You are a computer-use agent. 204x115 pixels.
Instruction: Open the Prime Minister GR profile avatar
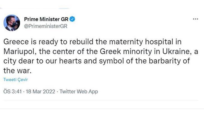12,23
